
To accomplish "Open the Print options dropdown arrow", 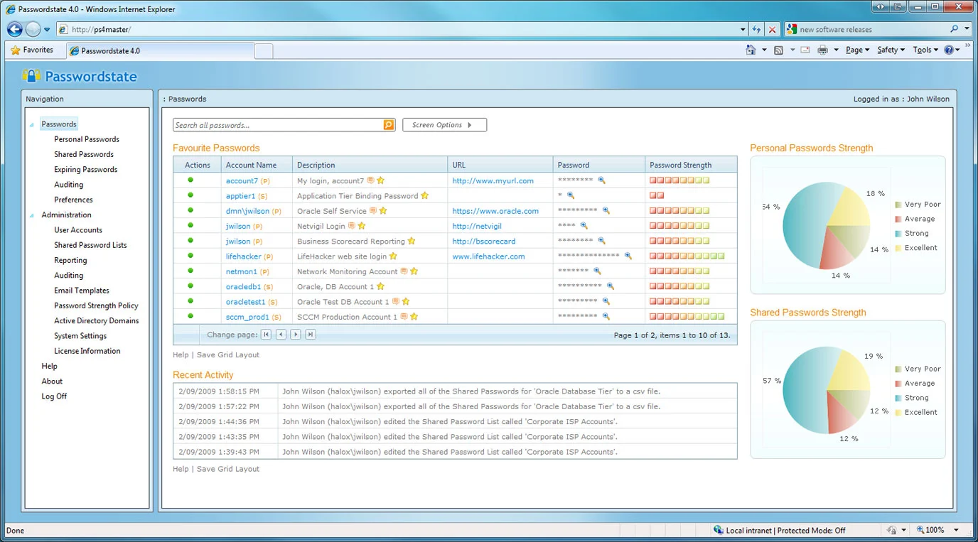I will [x=836, y=50].
